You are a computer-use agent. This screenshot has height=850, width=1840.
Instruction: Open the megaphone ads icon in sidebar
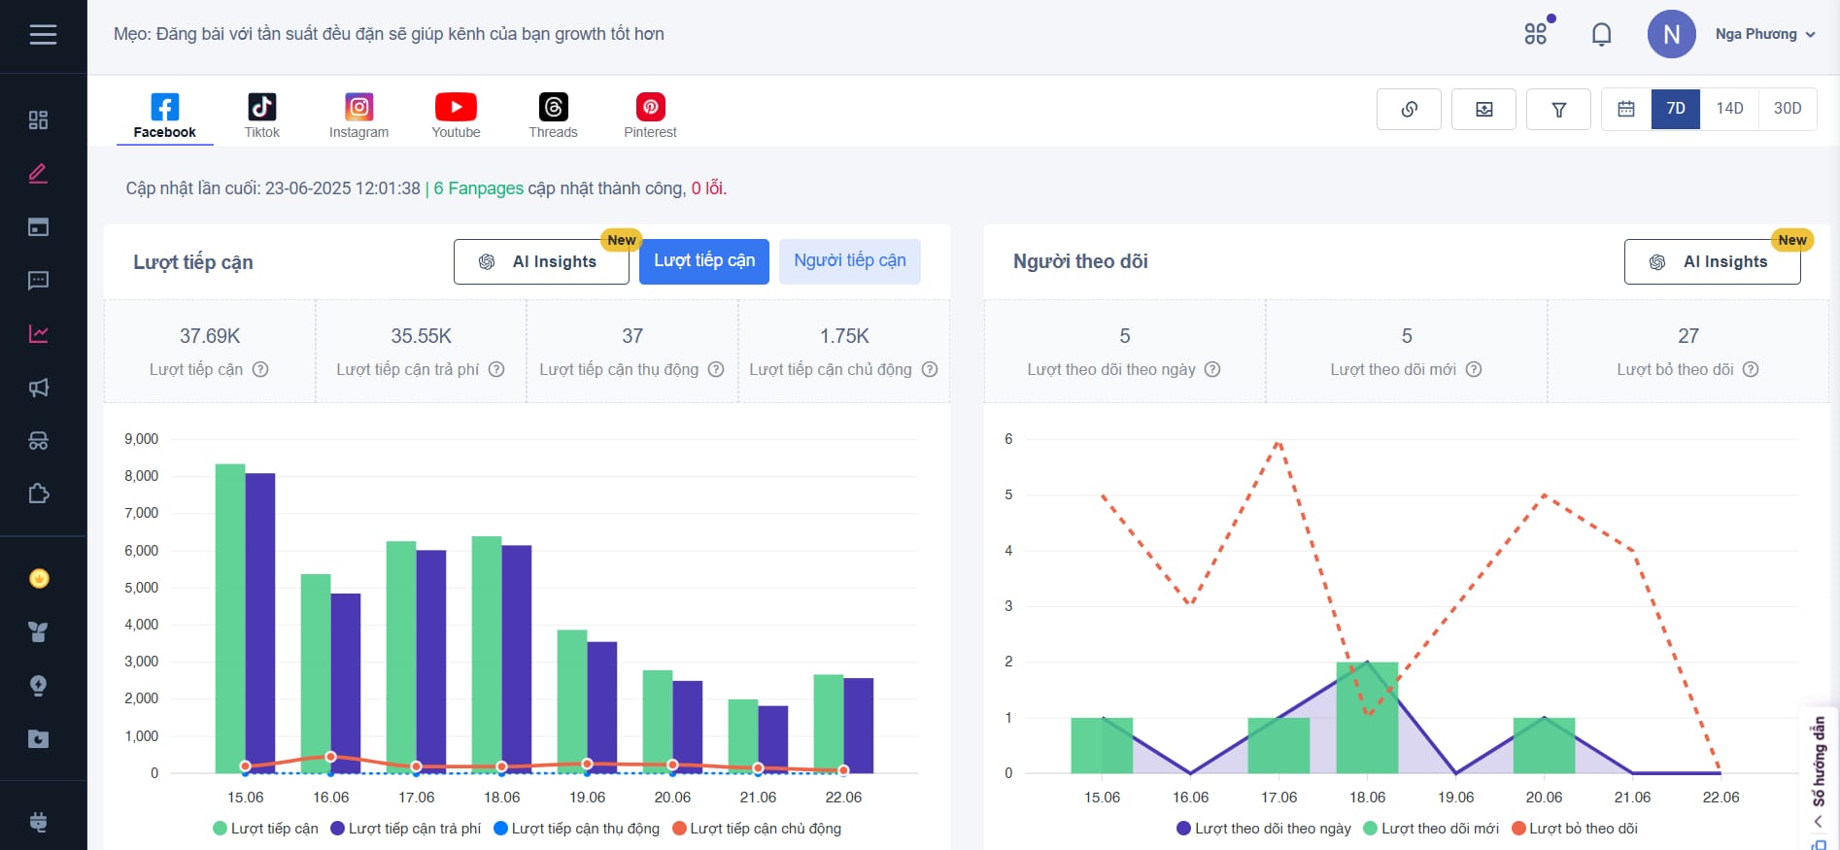tap(38, 388)
